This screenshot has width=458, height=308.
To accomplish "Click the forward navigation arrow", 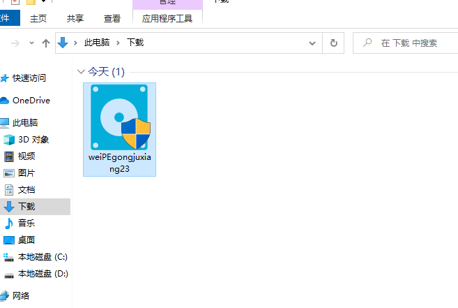I will pos(15,43).
